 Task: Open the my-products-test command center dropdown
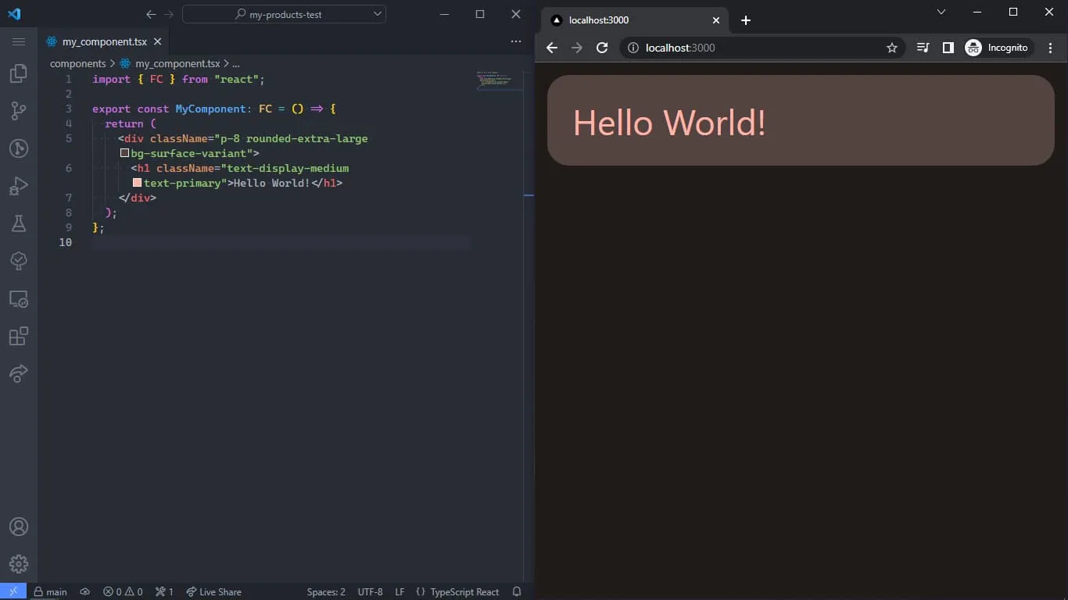284,14
